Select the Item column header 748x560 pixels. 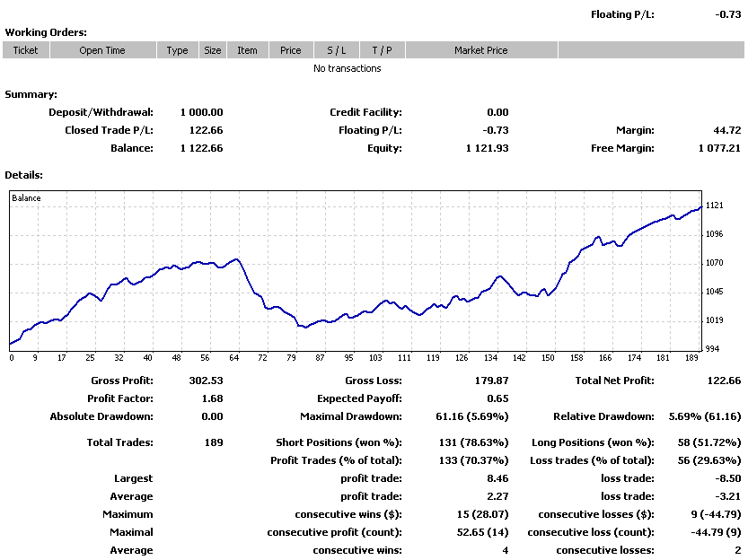(248, 50)
